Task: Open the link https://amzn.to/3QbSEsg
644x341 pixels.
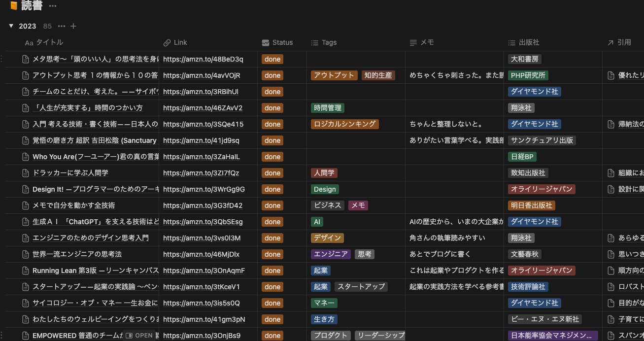Action: [x=203, y=222]
